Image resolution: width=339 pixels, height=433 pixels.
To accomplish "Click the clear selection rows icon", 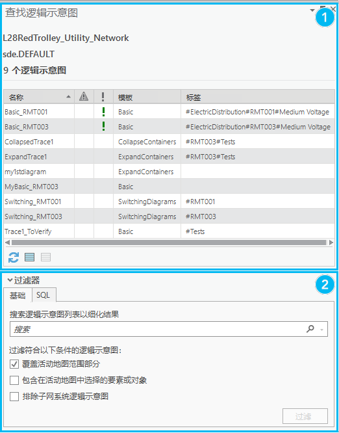I will (x=46, y=257).
